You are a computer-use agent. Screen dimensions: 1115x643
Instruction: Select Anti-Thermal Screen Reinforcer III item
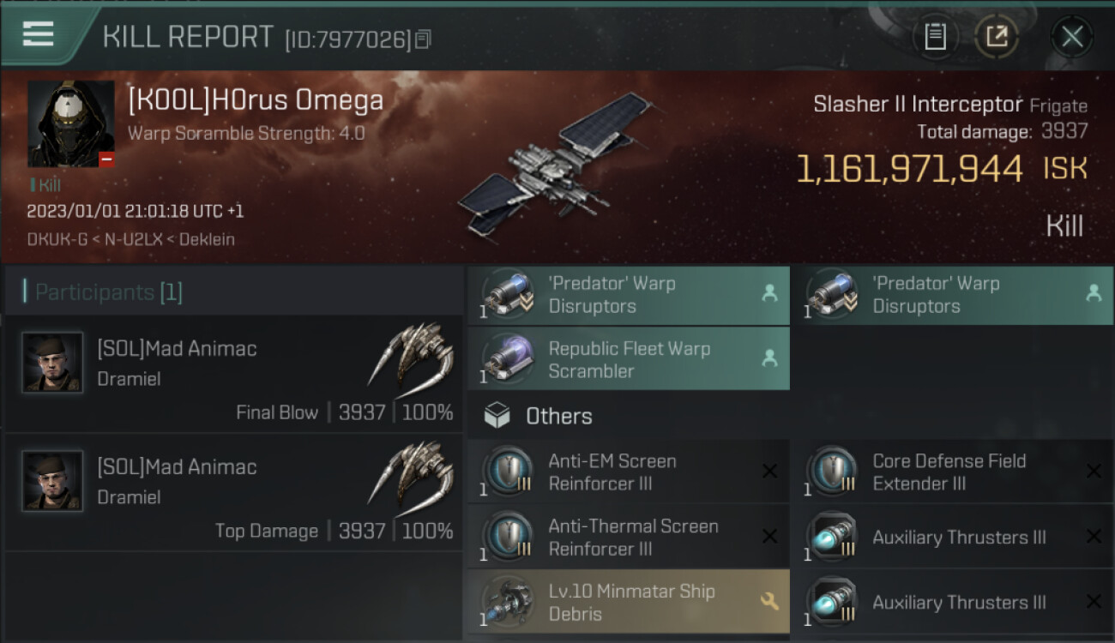click(x=629, y=537)
